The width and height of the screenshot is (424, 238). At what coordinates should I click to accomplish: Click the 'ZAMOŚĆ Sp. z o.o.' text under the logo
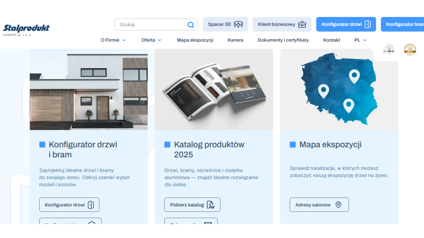[17, 35]
